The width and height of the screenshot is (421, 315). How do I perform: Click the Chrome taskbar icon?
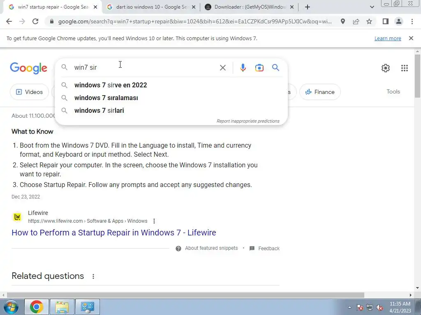(37, 307)
